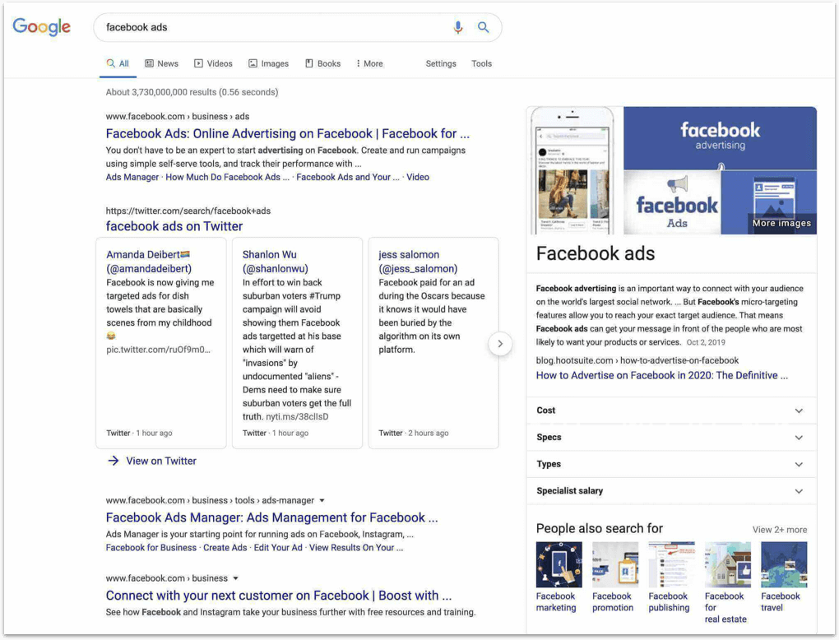Open the facebook Ads megaphone image
Image resolution: width=839 pixels, height=640 pixels.
click(x=672, y=203)
